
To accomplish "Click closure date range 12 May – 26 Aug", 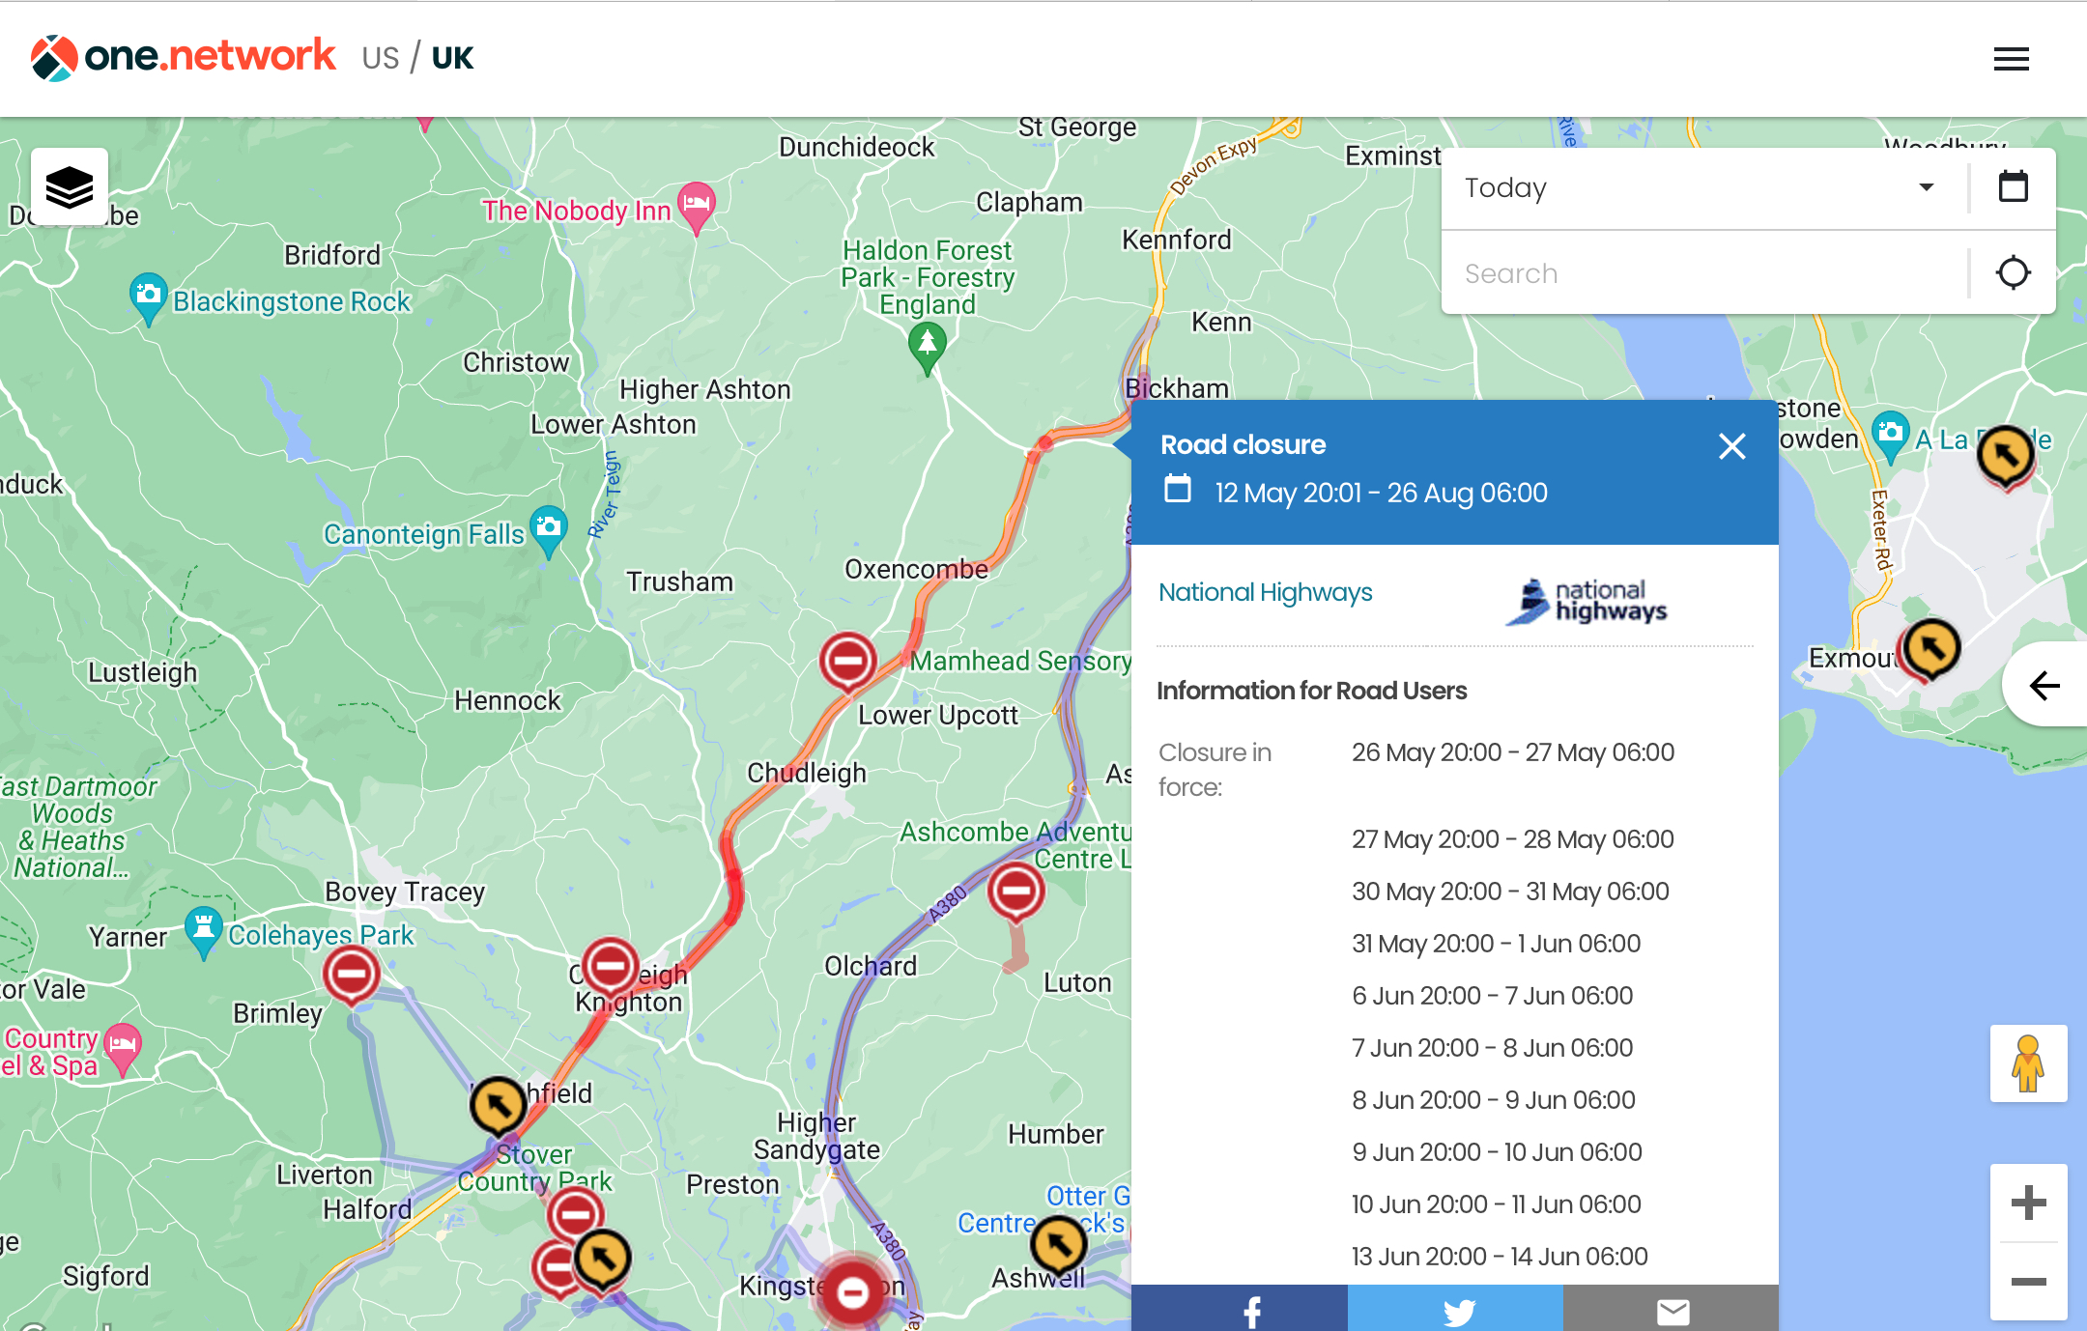I will pyautogui.click(x=1381, y=493).
